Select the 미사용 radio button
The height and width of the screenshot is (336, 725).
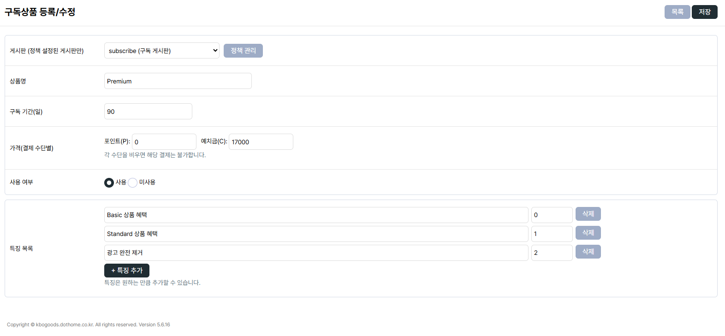coord(133,183)
